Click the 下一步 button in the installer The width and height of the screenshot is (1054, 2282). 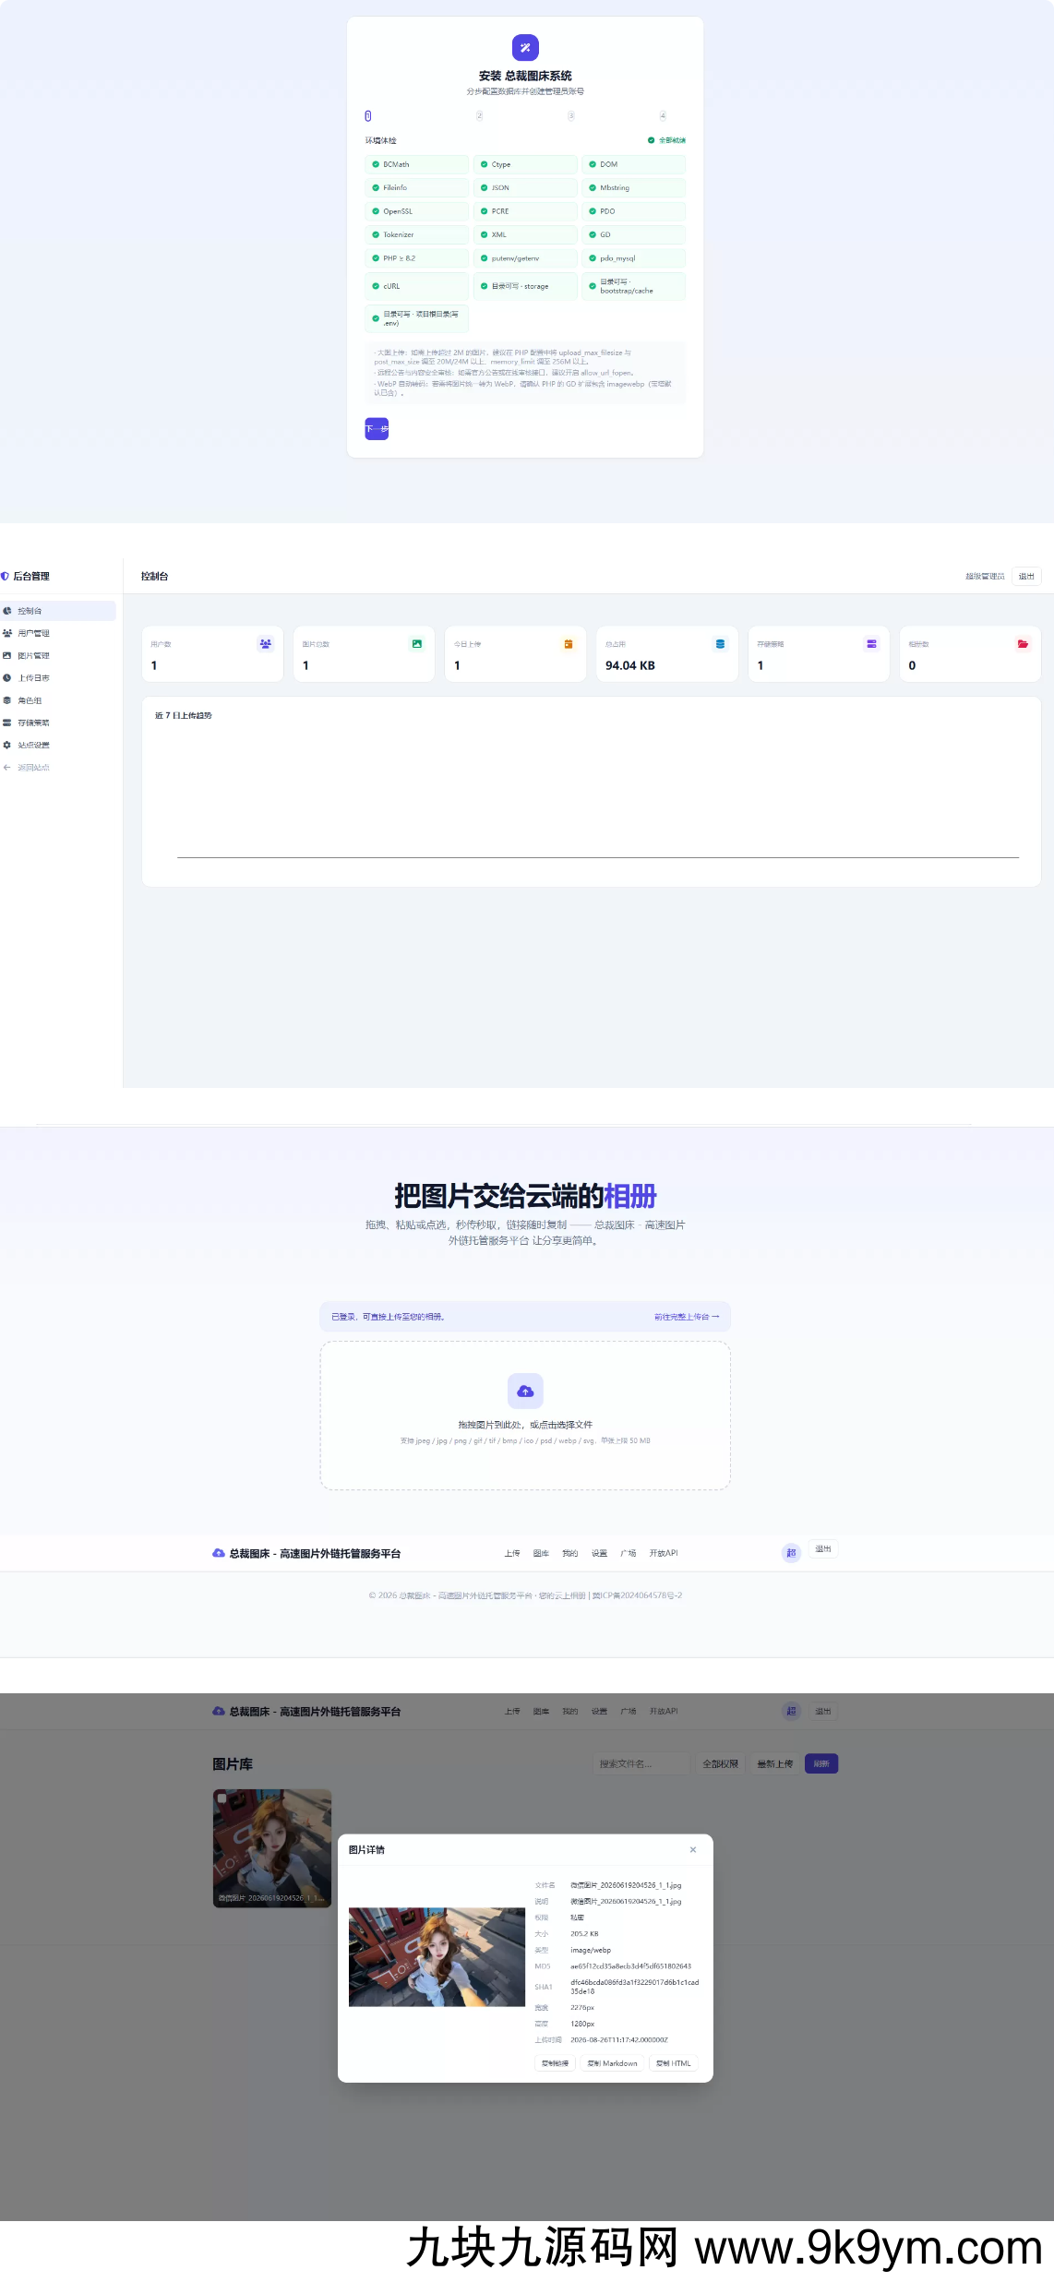[x=377, y=429]
